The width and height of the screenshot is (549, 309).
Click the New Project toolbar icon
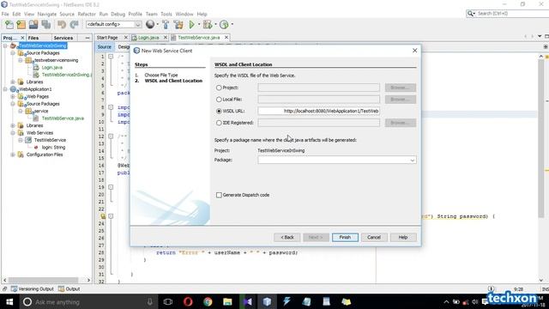[21, 25]
